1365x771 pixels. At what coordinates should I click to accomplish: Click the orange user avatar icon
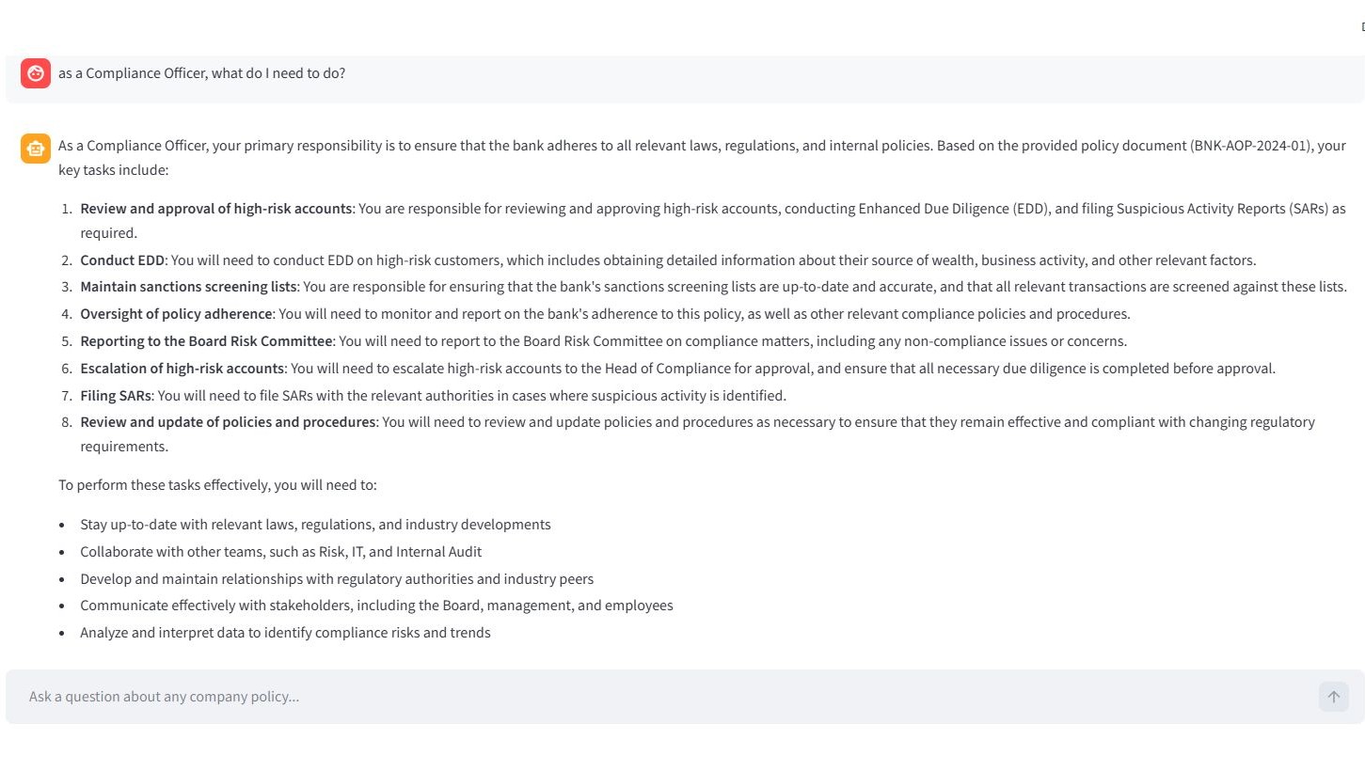(36, 72)
